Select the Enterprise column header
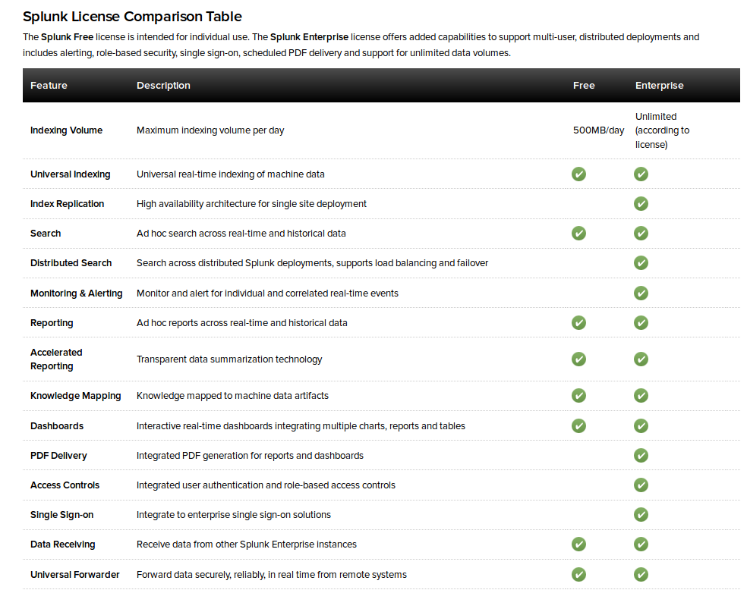Screen dimensions: 747x590 660,85
